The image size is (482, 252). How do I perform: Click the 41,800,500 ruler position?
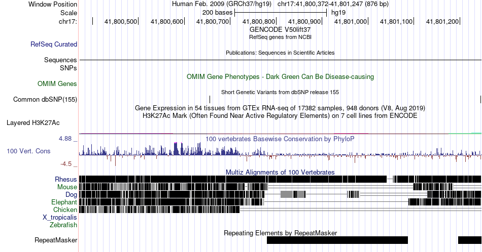[121, 21]
